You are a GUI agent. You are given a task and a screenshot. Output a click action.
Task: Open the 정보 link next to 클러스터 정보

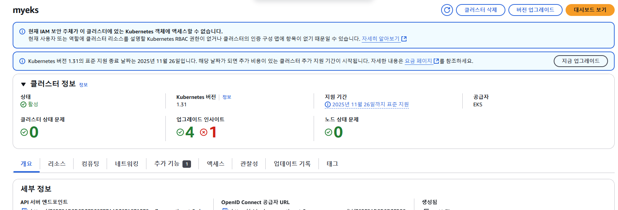pos(83,85)
